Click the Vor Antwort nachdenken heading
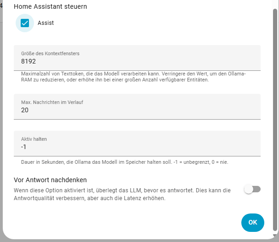Viewport: 279px width, 242px height. (x=51, y=180)
